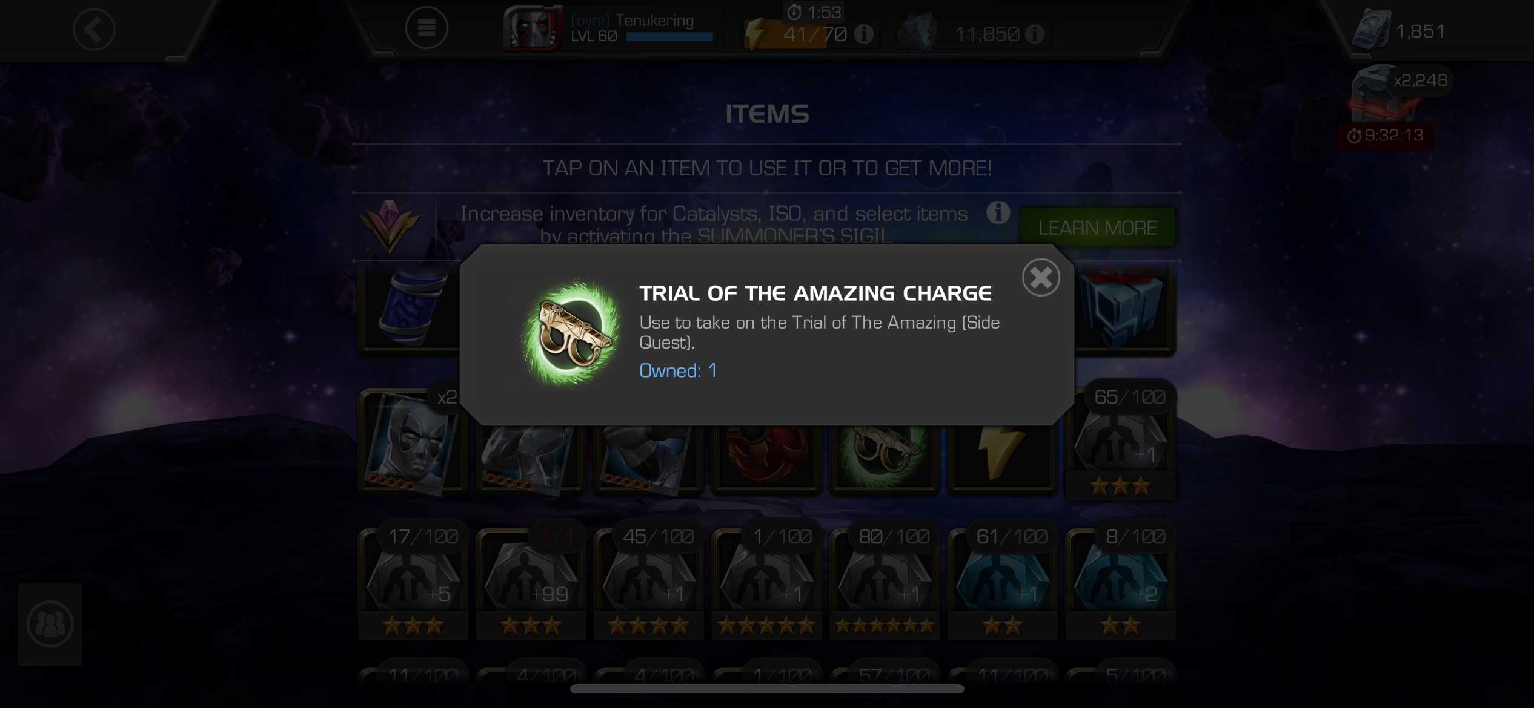Click the LEARN MORE button
Image resolution: width=1534 pixels, height=708 pixels.
pos(1098,228)
